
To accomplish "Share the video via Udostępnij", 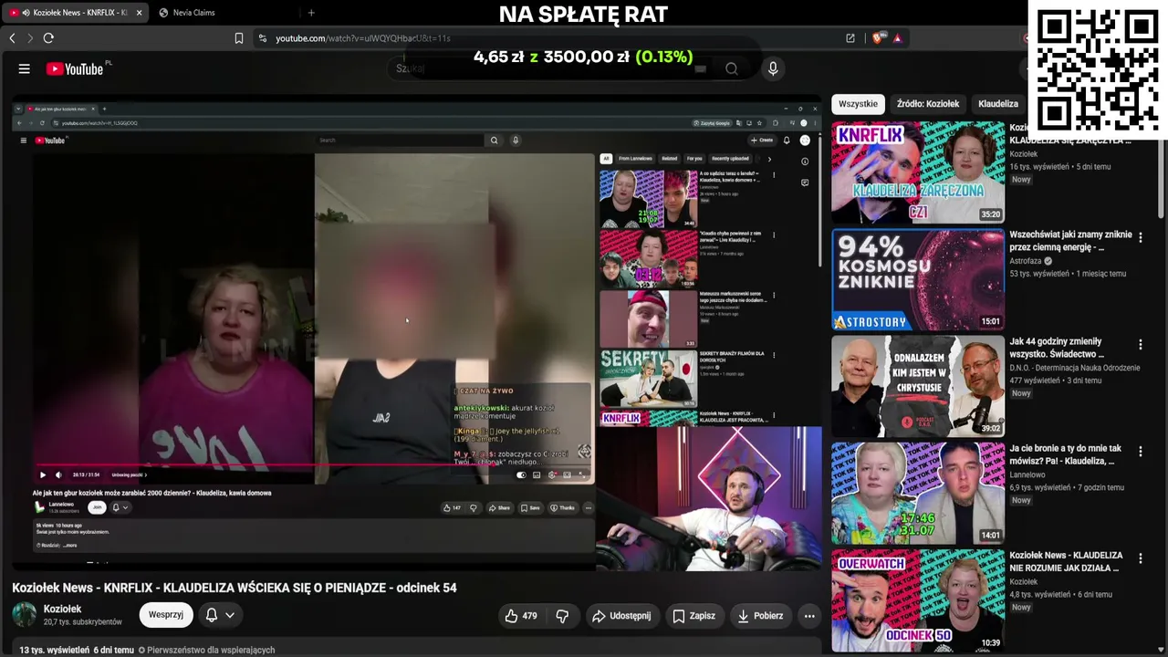I will click(x=621, y=616).
